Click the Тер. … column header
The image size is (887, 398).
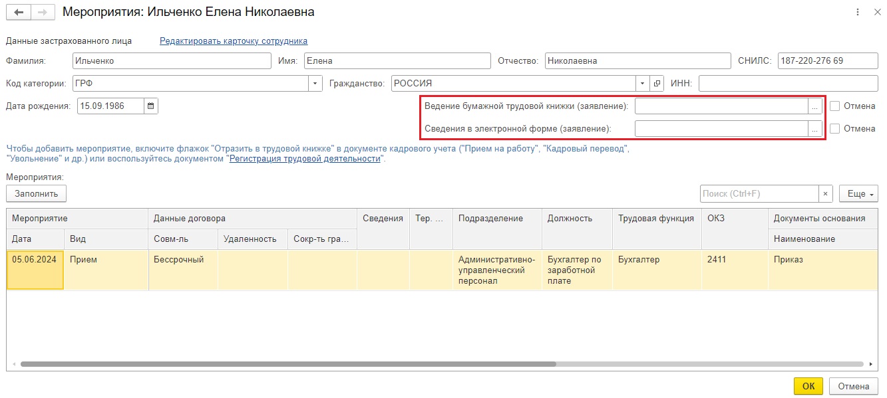pos(431,229)
